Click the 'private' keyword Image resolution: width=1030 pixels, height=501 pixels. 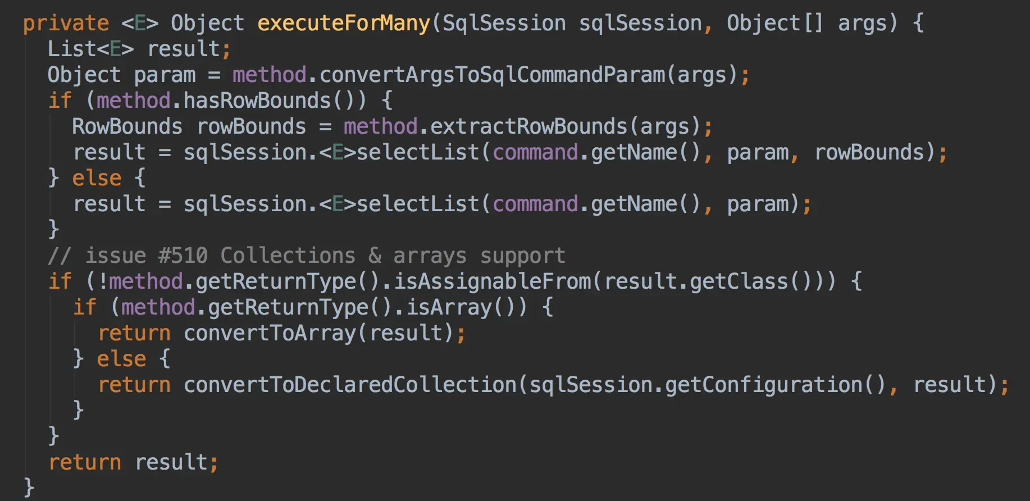coord(66,23)
